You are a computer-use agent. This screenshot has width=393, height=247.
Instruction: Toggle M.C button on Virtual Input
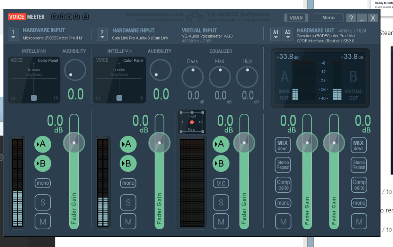click(221, 184)
